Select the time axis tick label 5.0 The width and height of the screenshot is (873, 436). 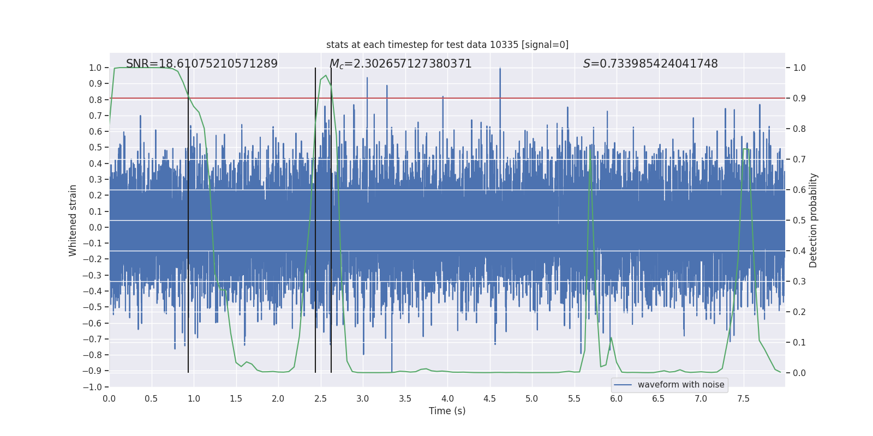coord(532,398)
